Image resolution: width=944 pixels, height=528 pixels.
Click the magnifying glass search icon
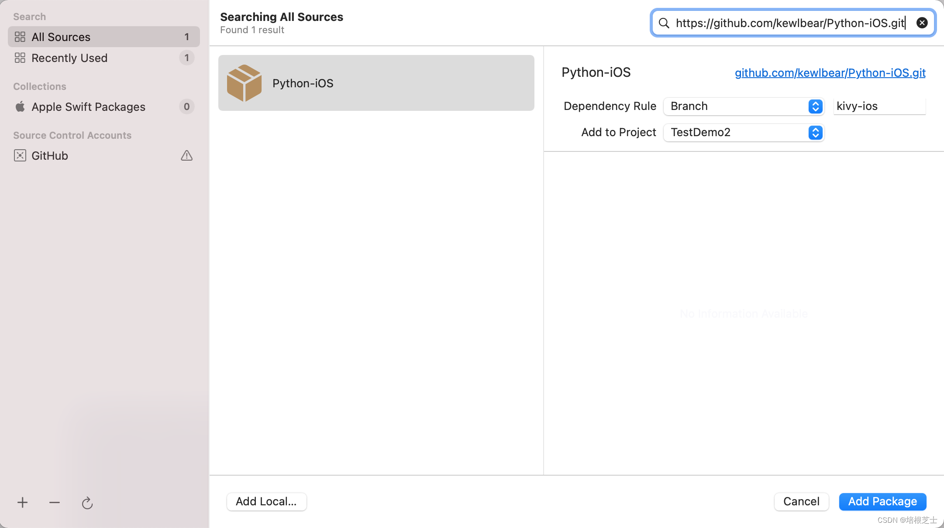[664, 23]
